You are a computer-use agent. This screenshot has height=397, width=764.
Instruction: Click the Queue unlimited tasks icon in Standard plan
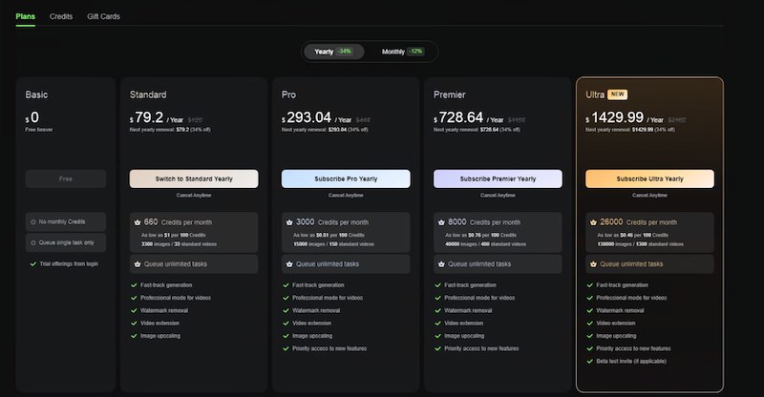[x=137, y=264]
